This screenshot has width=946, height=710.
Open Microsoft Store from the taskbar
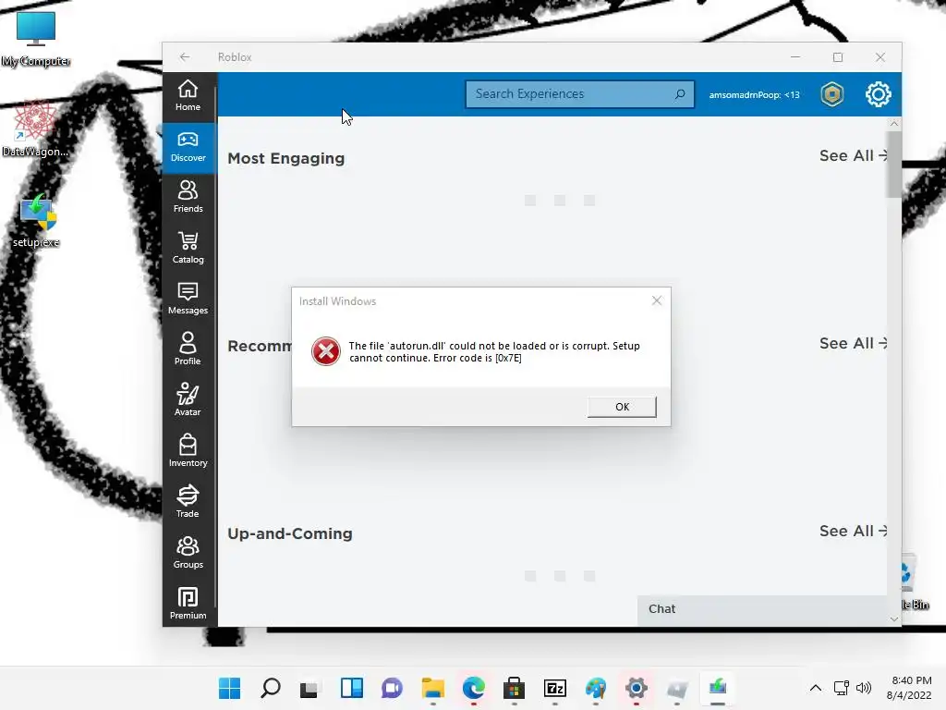click(x=514, y=688)
